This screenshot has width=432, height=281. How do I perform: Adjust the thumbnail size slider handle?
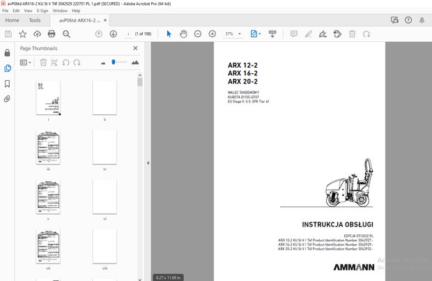114,62
